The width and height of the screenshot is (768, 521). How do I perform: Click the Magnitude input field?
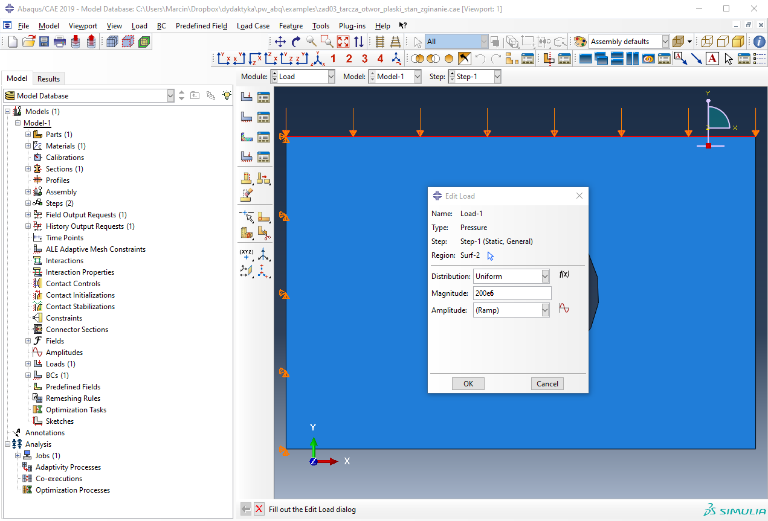point(512,293)
